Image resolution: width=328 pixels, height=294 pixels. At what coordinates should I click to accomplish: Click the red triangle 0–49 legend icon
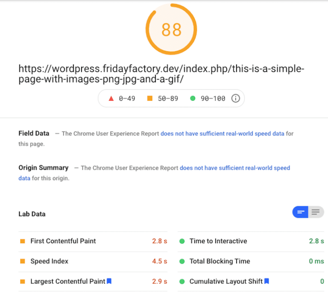(x=111, y=98)
